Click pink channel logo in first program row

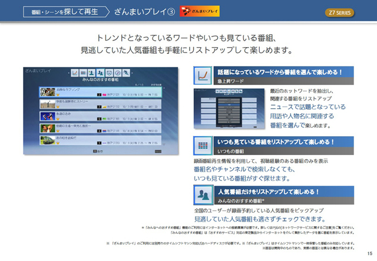click(104, 95)
